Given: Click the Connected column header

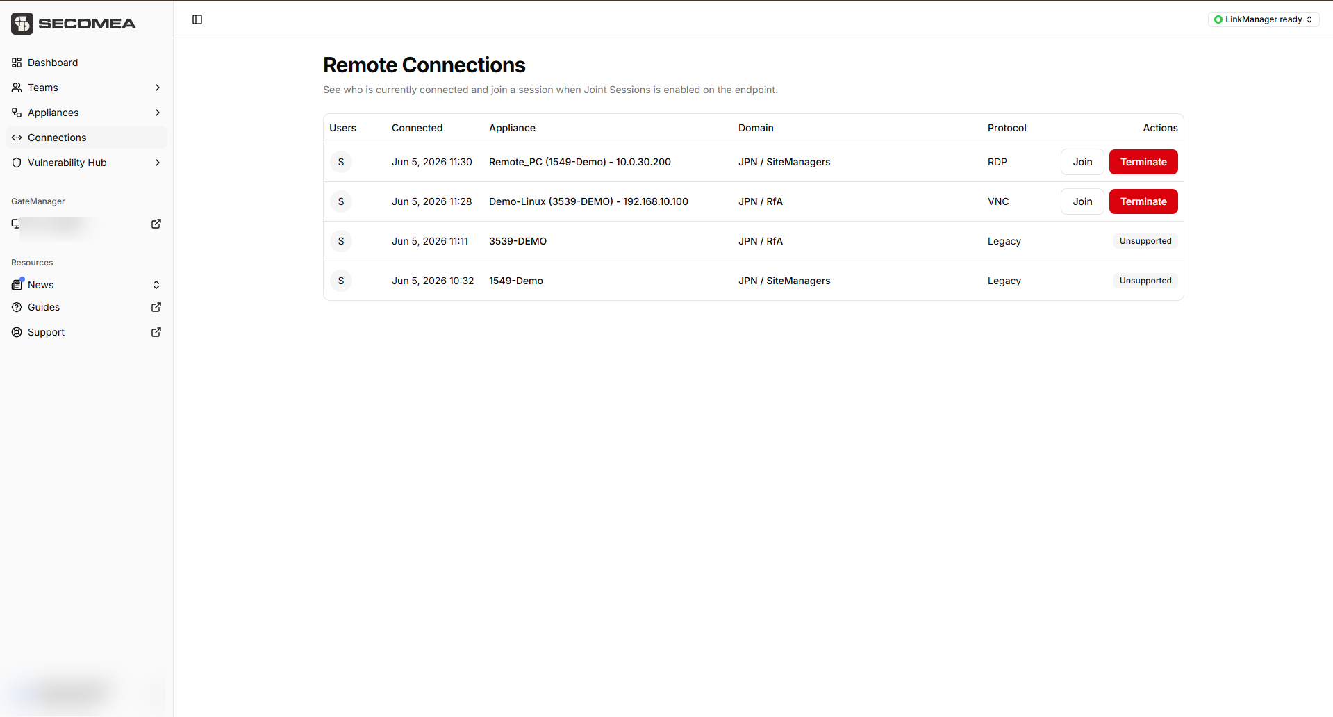Looking at the screenshot, I should (x=417, y=128).
